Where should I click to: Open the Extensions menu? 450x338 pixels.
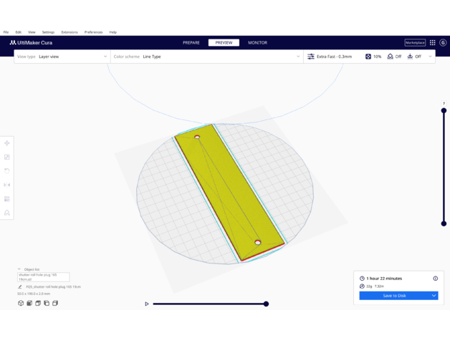click(x=70, y=32)
